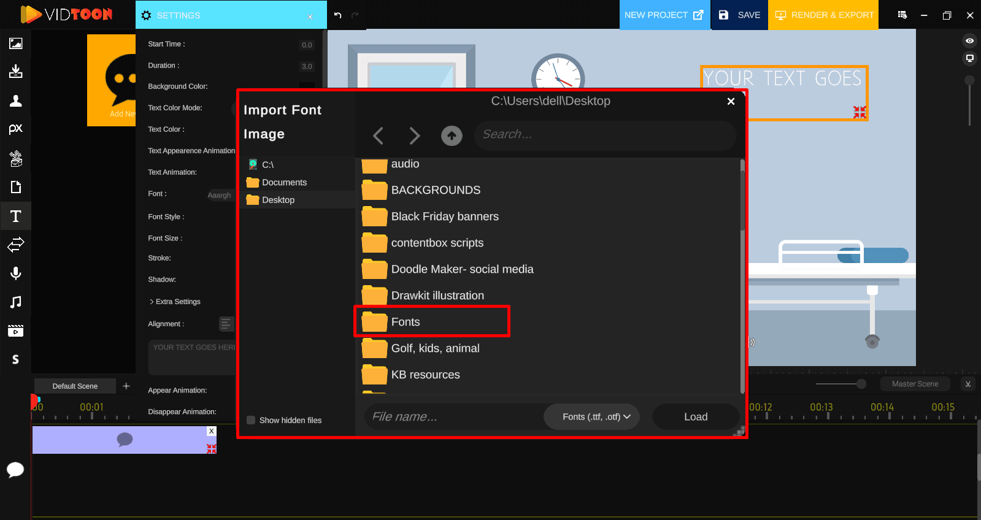The image size is (981, 520).
Task: Click the timeline zoom slider handle
Action: (861, 384)
